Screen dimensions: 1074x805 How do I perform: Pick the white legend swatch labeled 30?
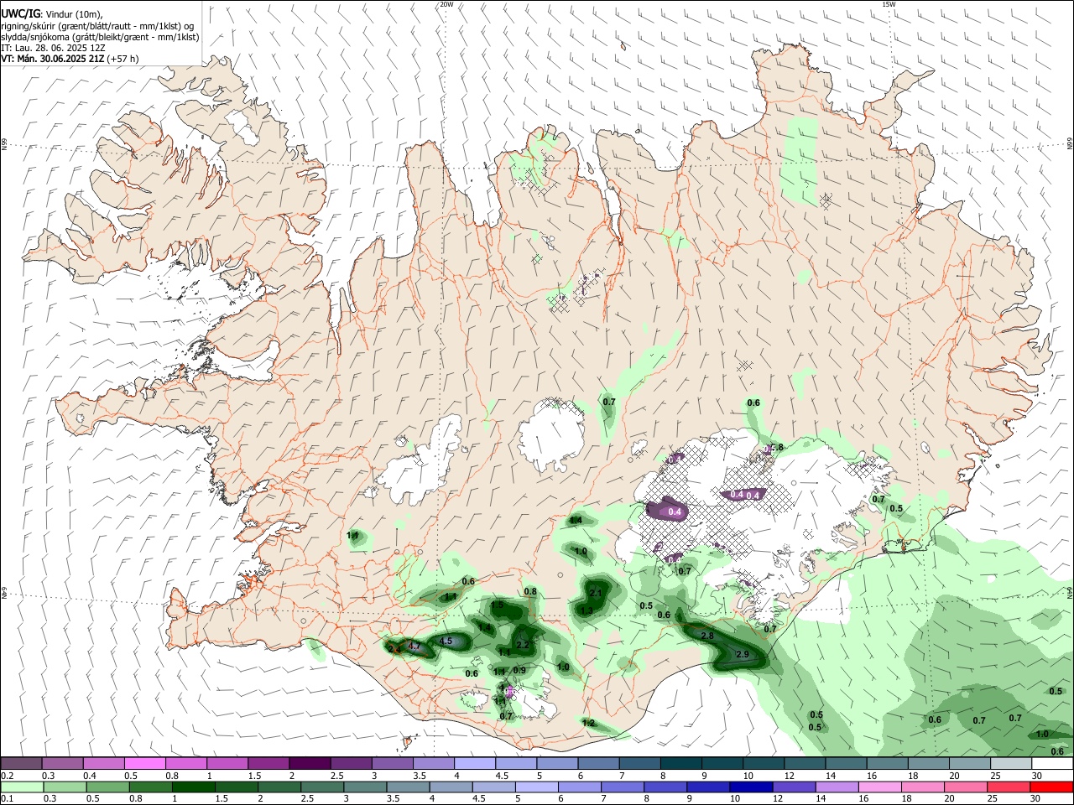(1052, 764)
